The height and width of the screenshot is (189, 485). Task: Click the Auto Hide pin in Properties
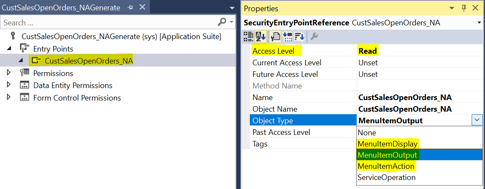(464, 8)
